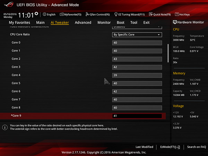208x156 pixels.
Task: Open the Tool tab
Action: coord(134,23)
